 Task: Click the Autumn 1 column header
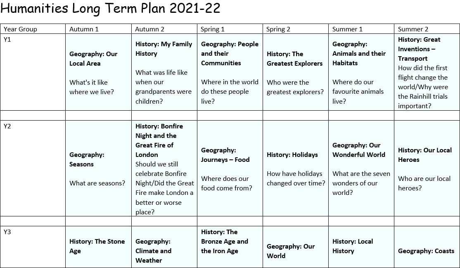tap(84, 29)
